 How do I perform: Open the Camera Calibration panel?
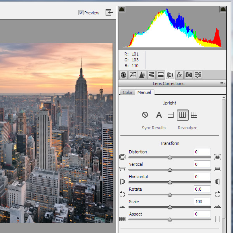pyautogui.click(x=189, y=75)
